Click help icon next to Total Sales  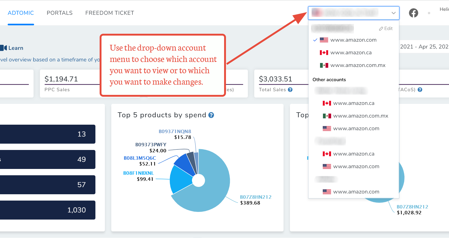pyautogui.click(x=290, y=90)
